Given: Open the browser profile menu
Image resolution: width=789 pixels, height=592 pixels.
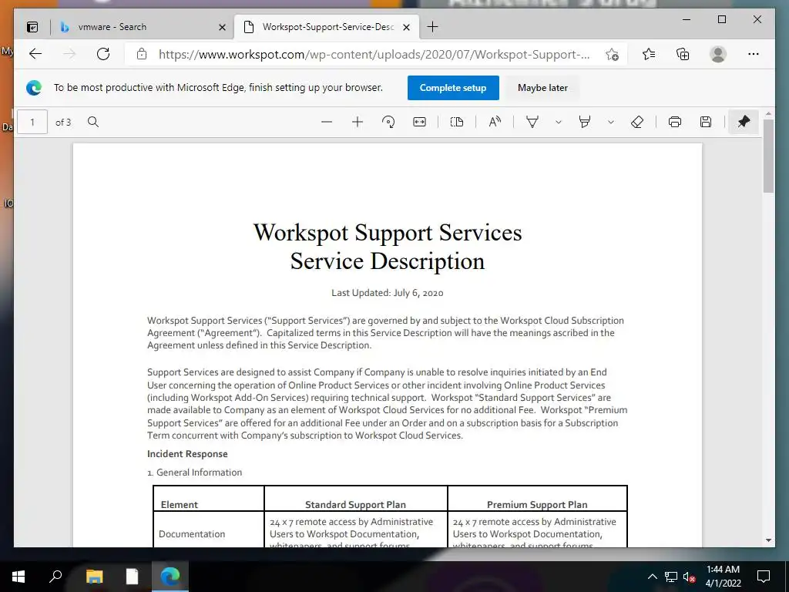Looking at the screenshot, I should (718, 54).
